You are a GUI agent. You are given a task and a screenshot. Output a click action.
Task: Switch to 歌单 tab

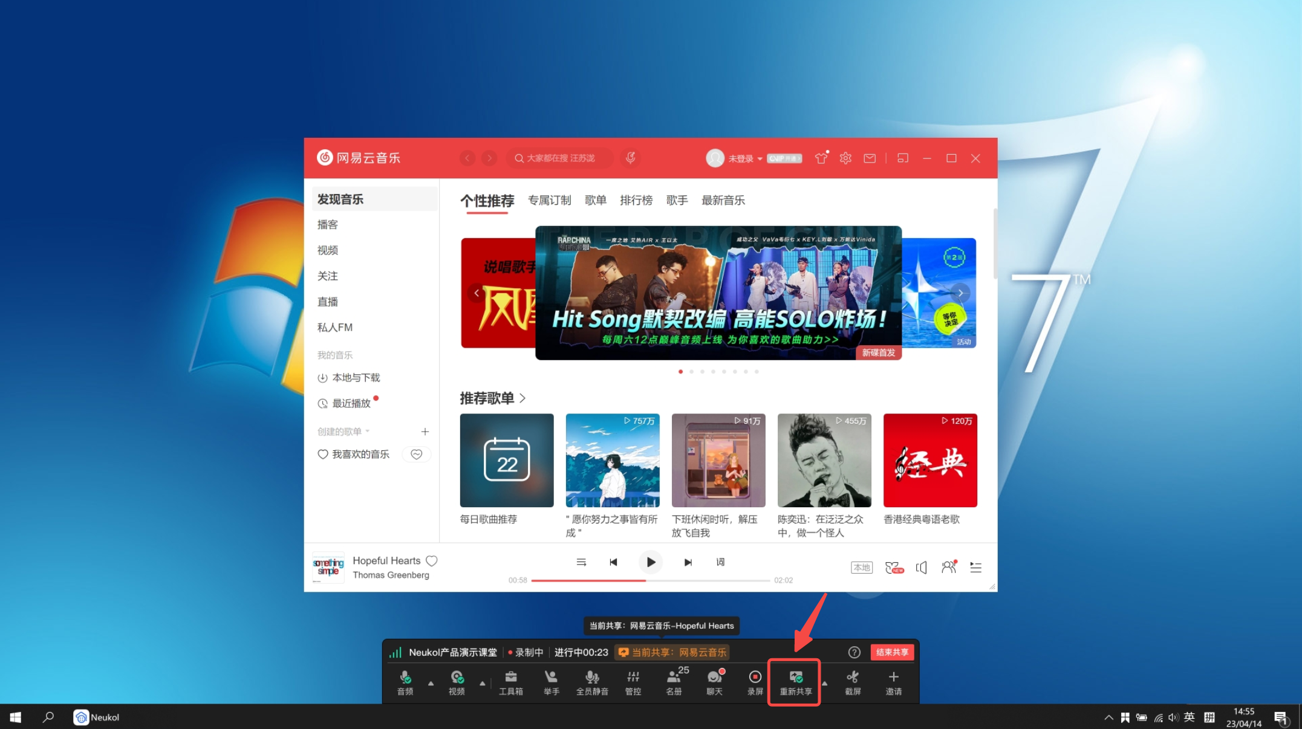(x=595, y=200)
